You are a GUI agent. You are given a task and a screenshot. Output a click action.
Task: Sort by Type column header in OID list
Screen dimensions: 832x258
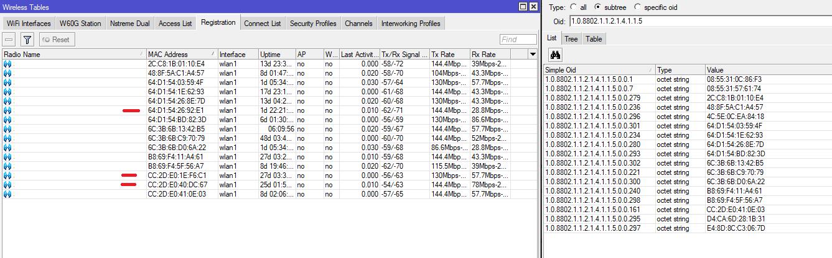point(680,70)
